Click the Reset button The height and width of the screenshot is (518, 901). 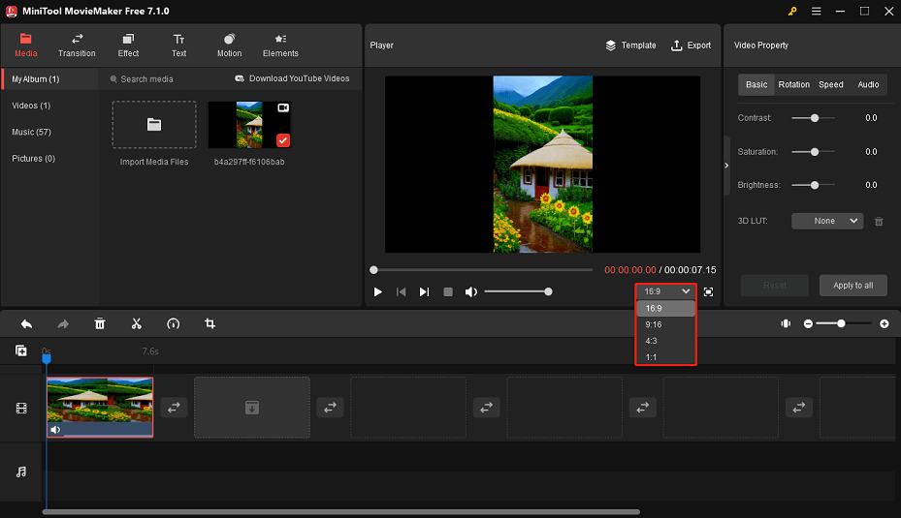tap(774, 285)
